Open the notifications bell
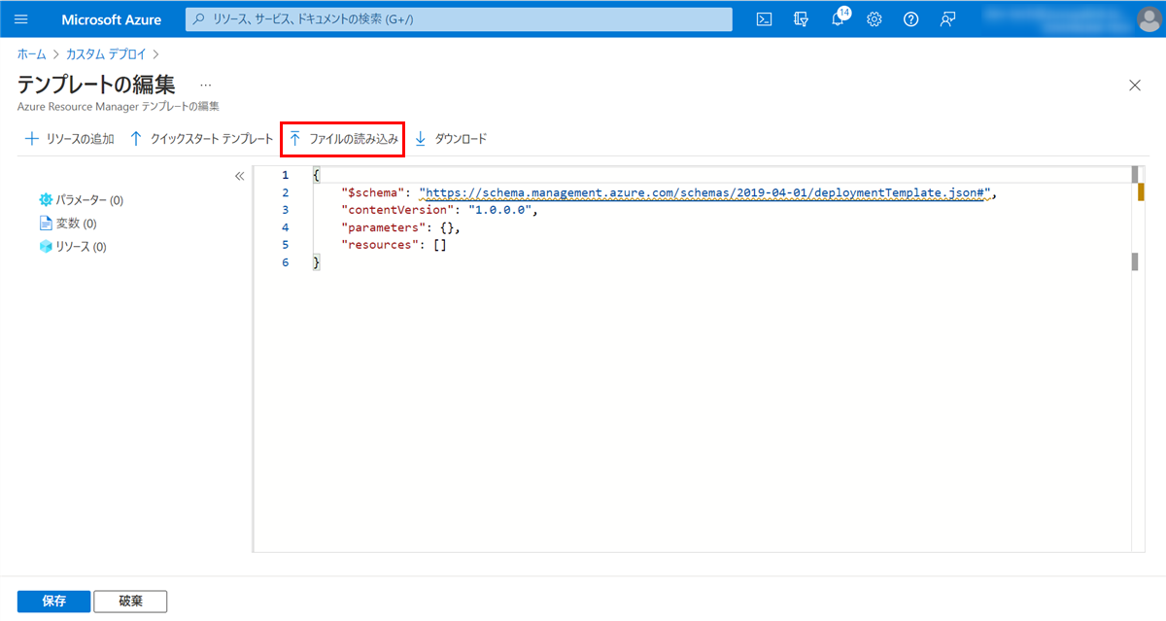This screenshot has width=1166, height=621. (839, 19)
